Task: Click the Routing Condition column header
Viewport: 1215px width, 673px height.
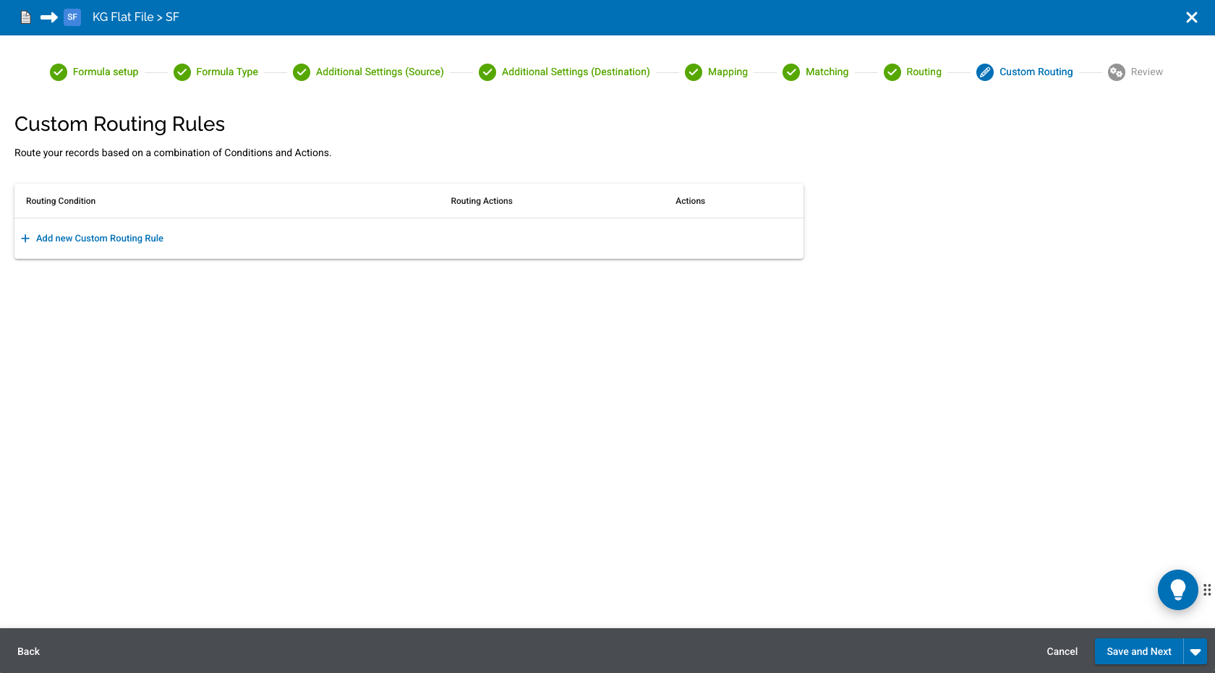Action: (60, 200)
